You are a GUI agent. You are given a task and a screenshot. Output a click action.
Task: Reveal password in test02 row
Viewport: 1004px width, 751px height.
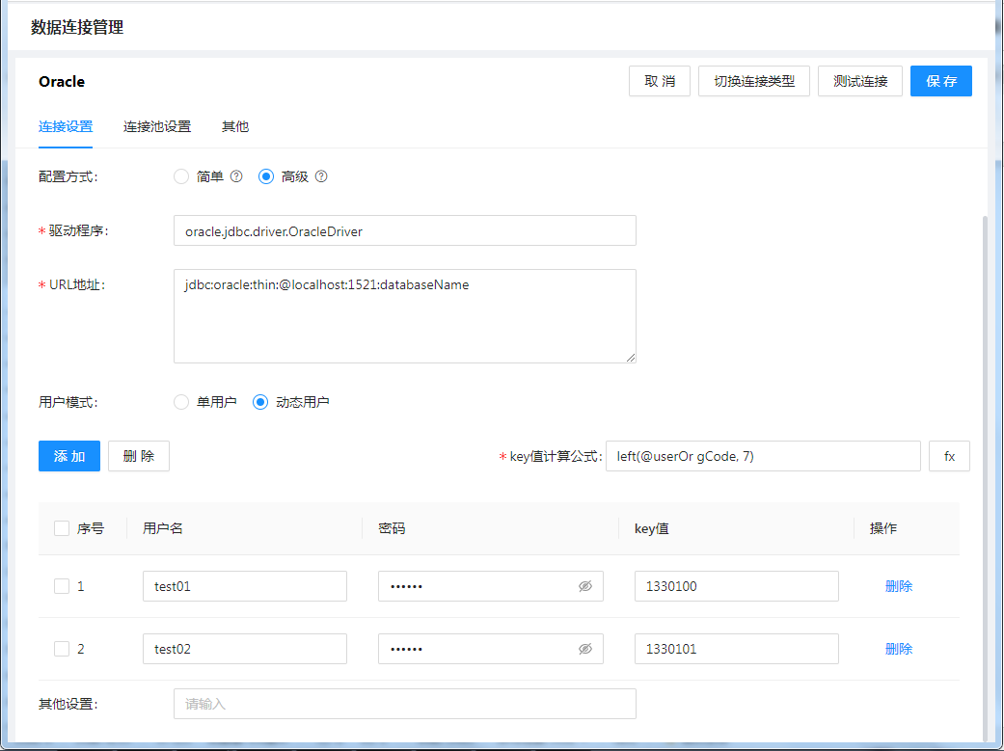584,649
